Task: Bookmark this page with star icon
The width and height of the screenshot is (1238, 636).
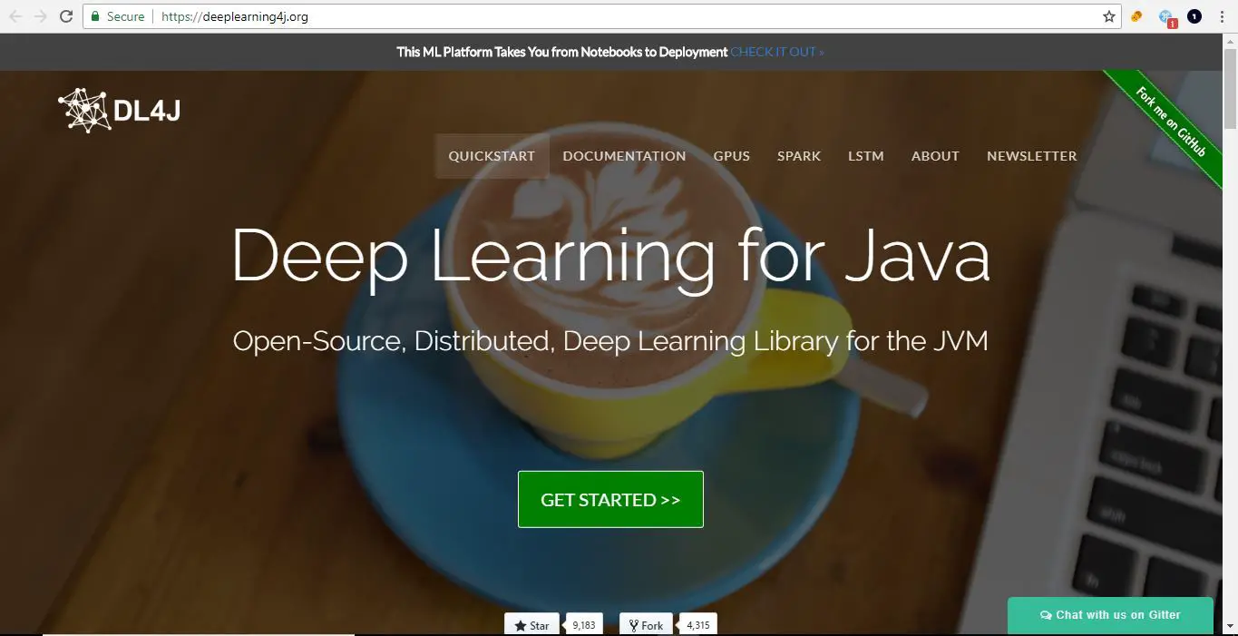Action: coord(1108,16)
